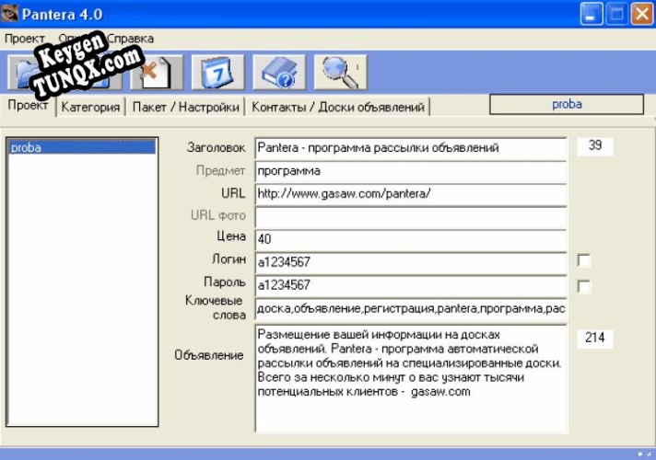The width and height of the screenshot is (656, 460).
Task: Select proba in the project list
Action: pos(82,147)
